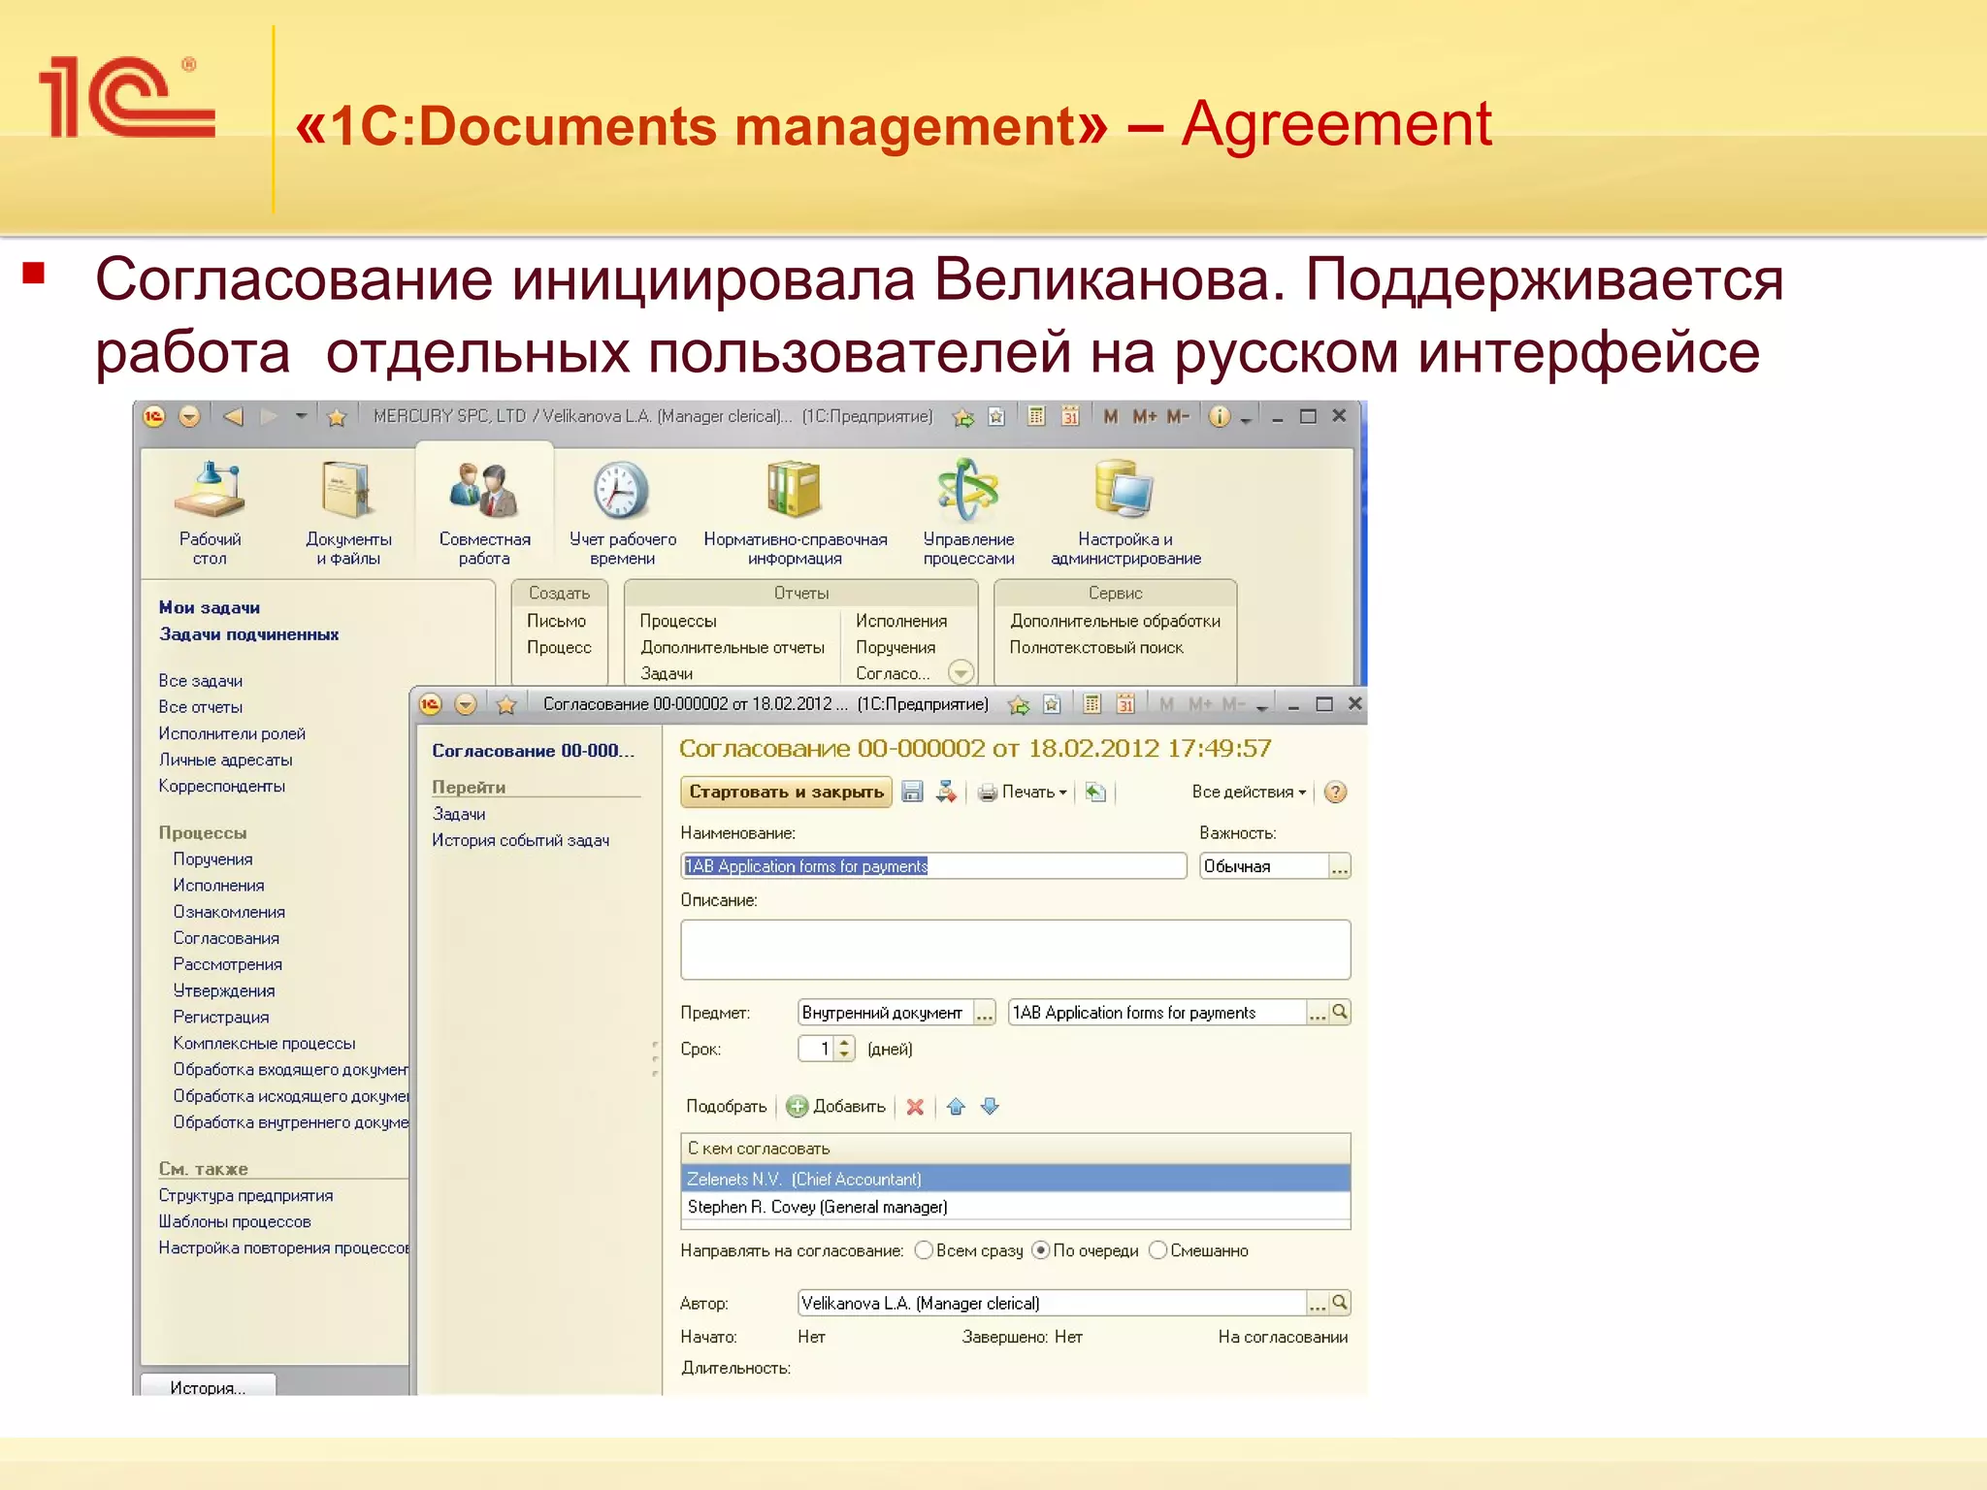Click favorites star in Согласование window titlebar
The image size is (1987, 1490).
(x=505, y=704)
